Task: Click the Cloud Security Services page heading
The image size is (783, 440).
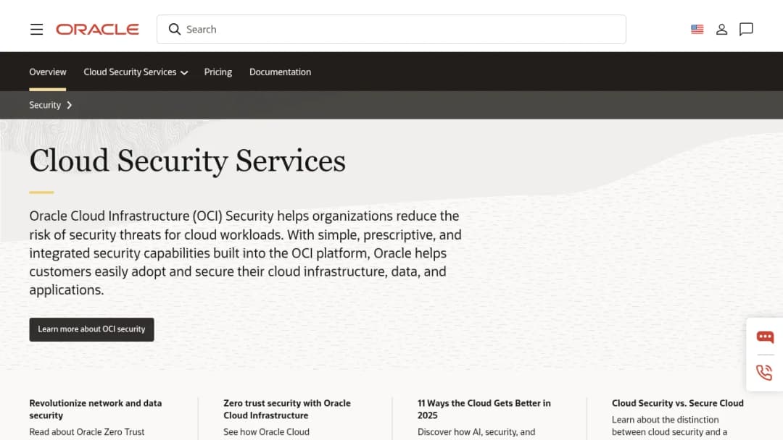Action: pos(187,161)
